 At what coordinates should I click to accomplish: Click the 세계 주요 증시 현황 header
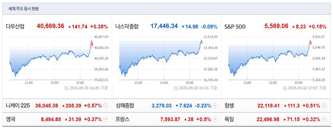coord(24,9)
